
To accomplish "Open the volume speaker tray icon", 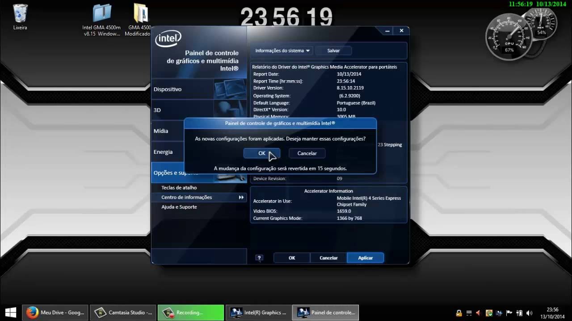I will (x=530, y=313).
